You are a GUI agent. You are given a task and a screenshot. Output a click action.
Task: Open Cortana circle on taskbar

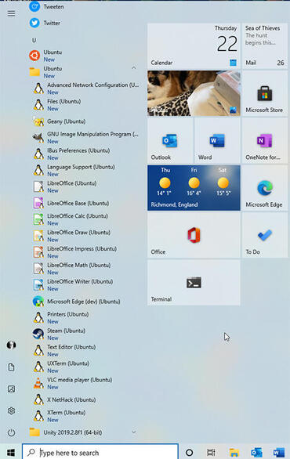(x=190, y=453)
